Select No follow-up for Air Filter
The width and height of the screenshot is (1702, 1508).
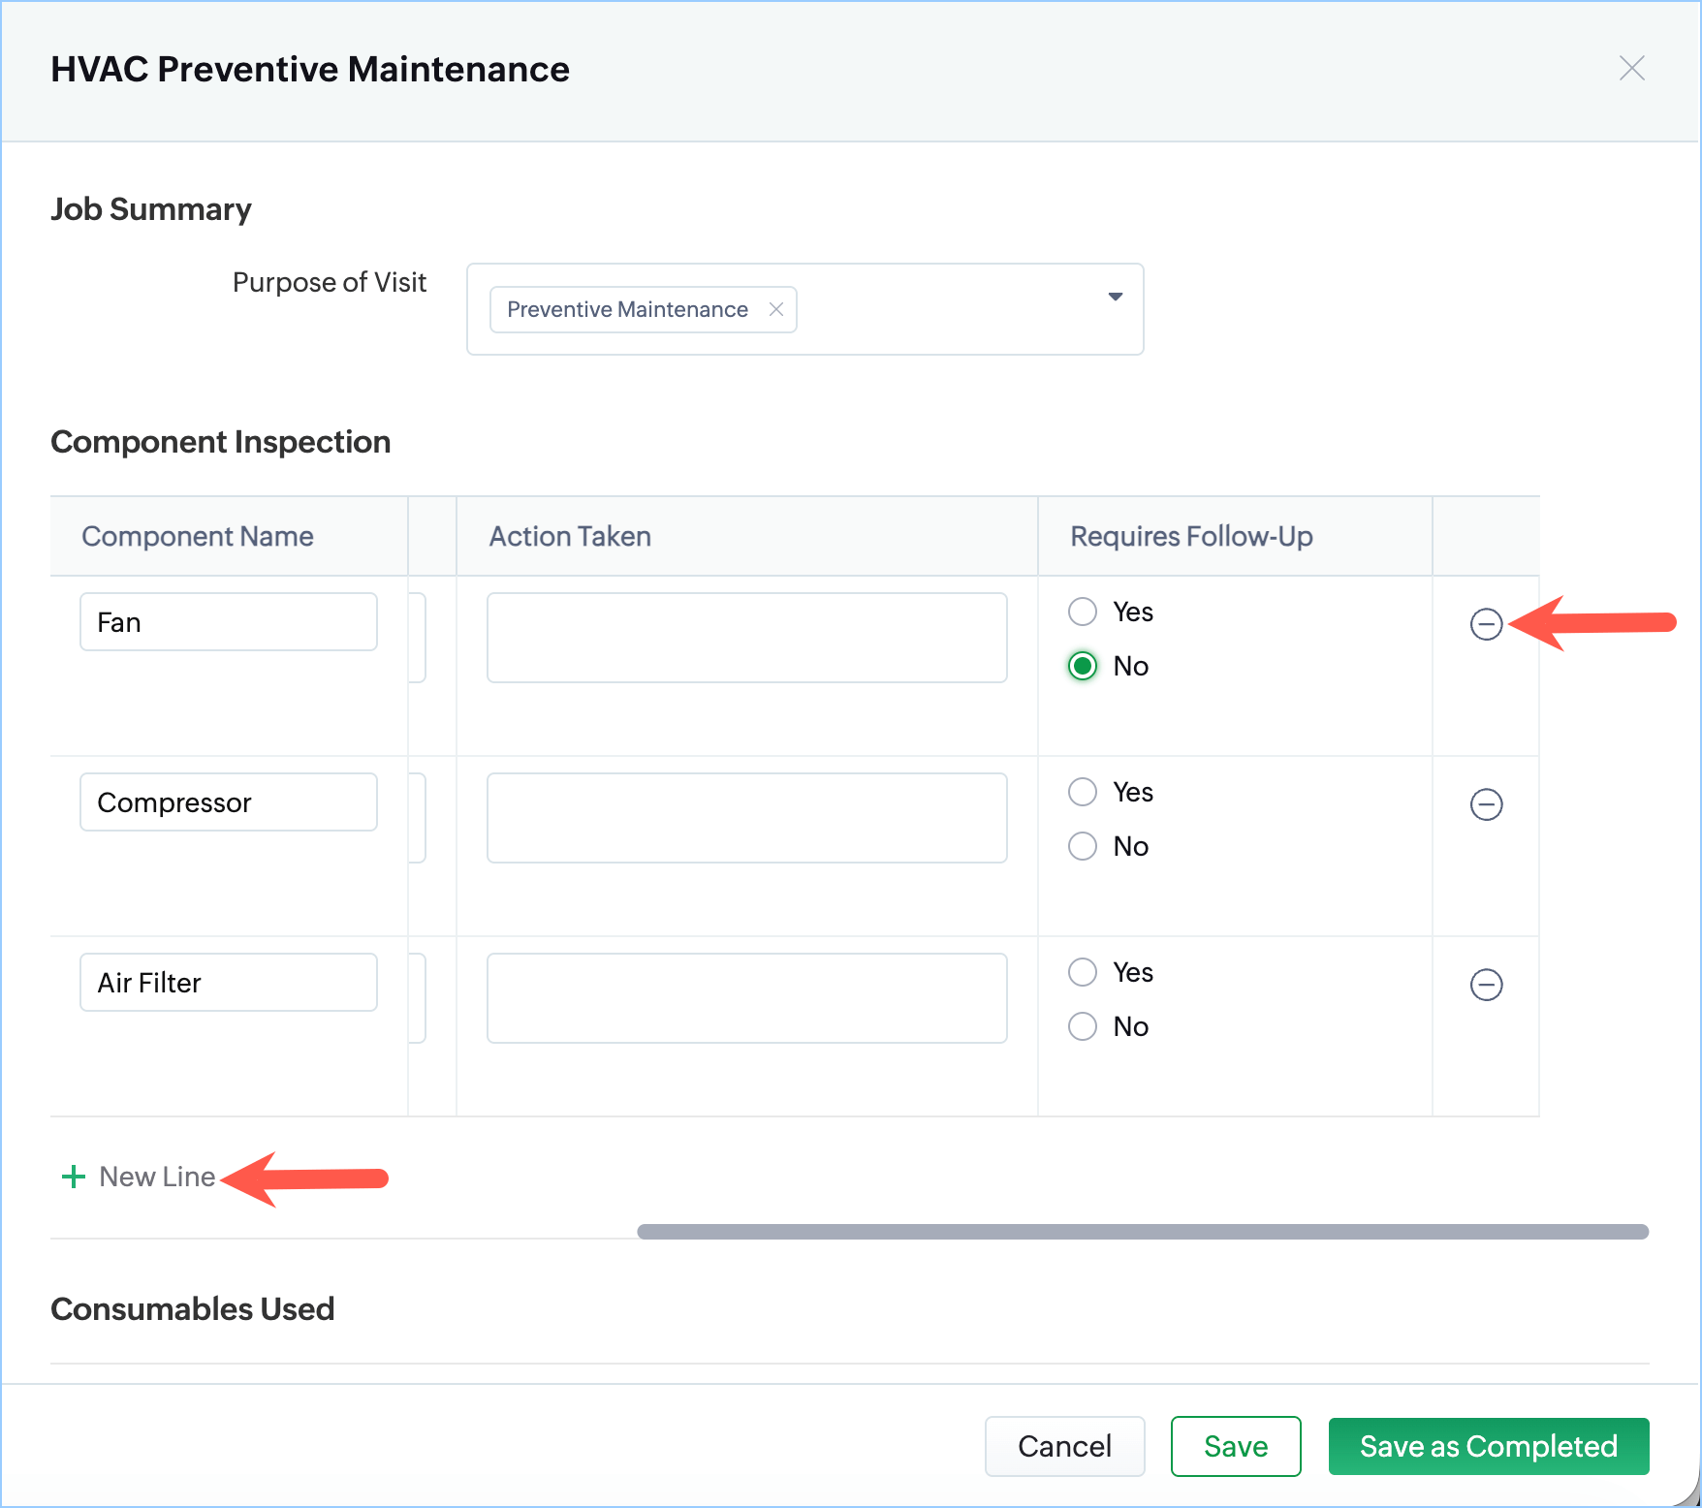(x=1083, y=1026)
